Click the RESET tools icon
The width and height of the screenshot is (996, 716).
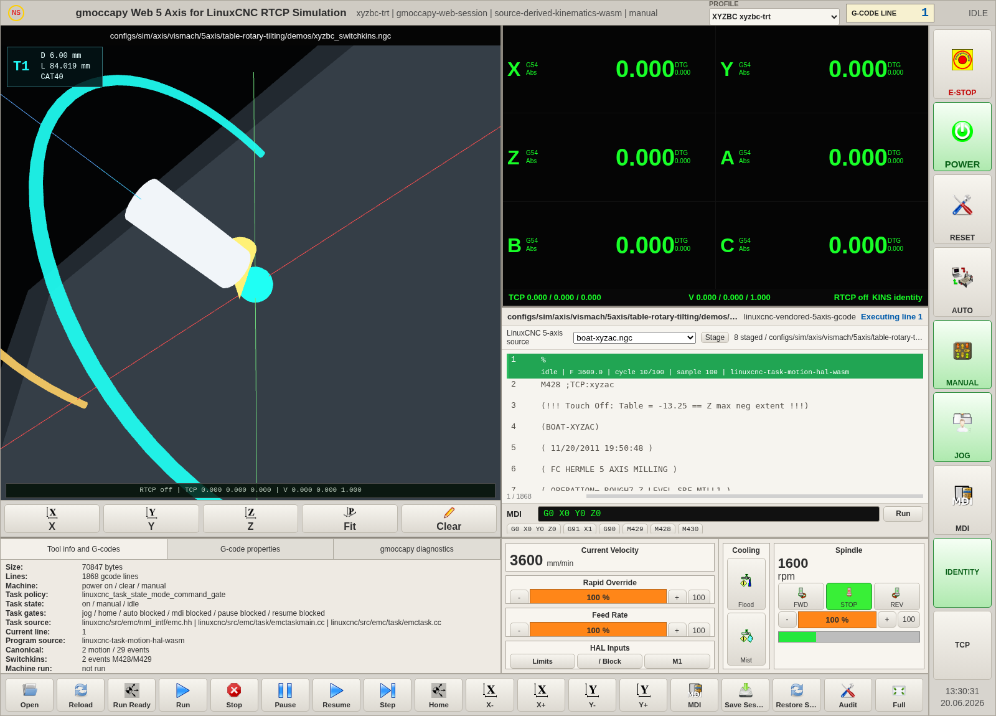[x=962, y=205]
